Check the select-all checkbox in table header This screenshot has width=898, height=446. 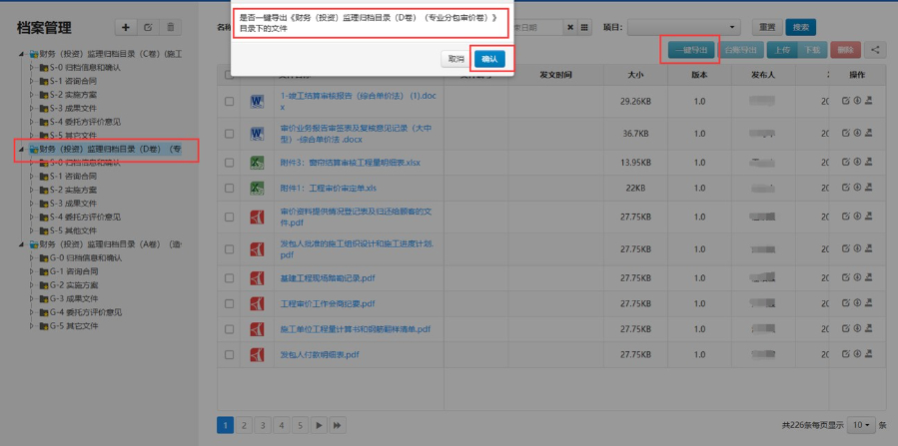point(230,75)
